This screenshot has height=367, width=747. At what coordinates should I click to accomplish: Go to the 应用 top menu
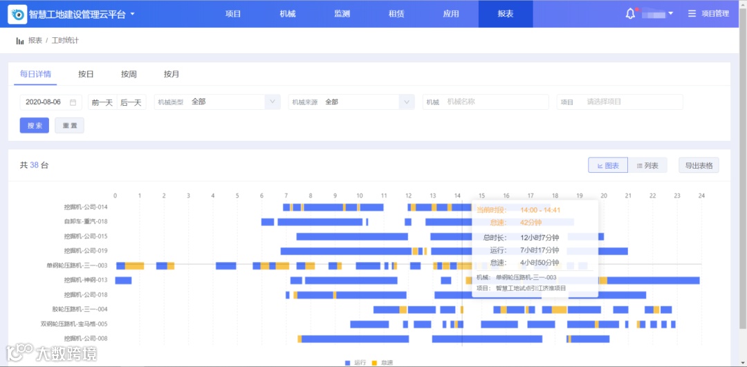(451, 14)
